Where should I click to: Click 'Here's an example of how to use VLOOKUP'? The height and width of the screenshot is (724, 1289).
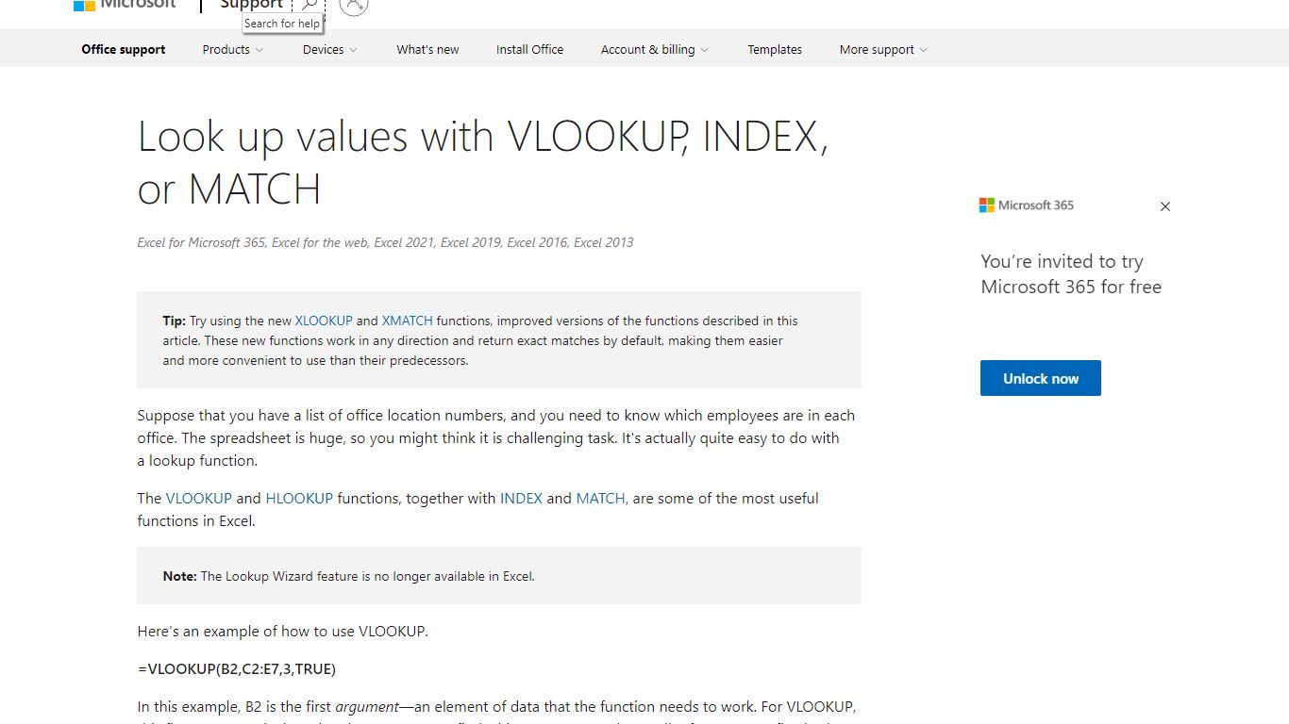click(283, 631)
